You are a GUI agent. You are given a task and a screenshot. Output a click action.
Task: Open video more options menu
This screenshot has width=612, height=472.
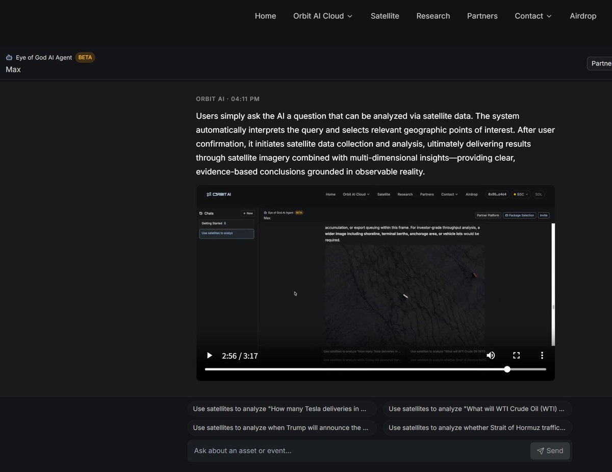tap(542, 356)
